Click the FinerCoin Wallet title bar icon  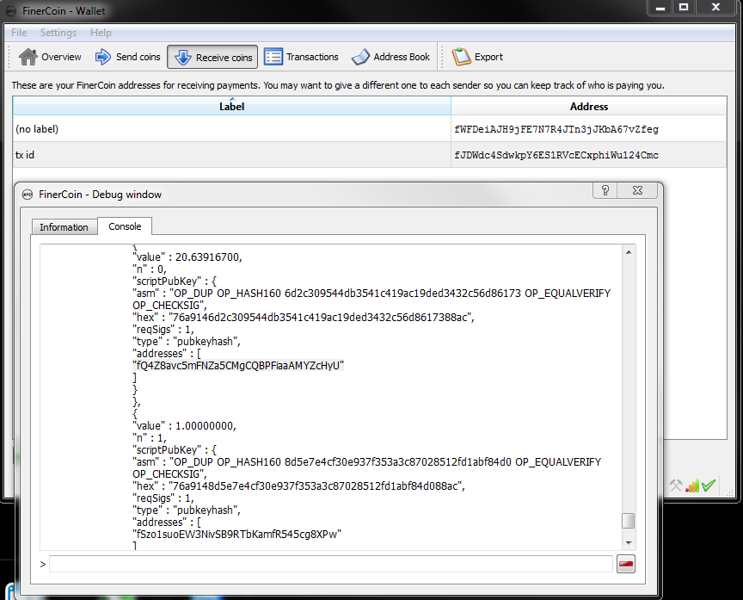click(x=11, y=11)
